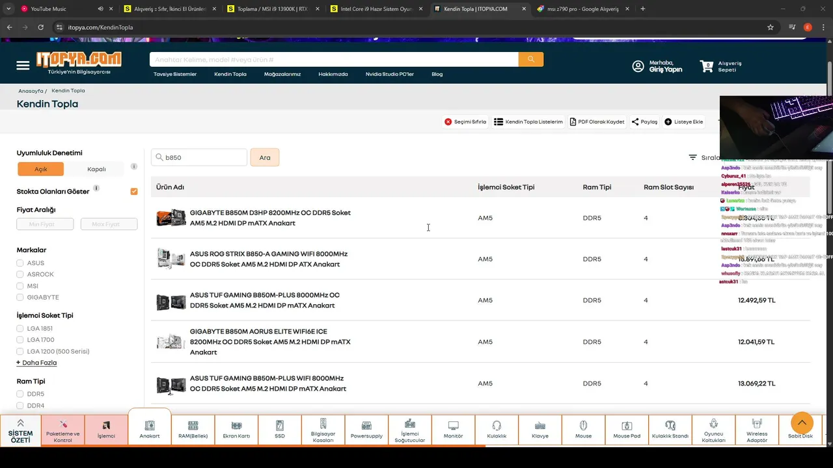Select the SSD category
The height and width of the screenshot is (468, 833).
[280, 430]
